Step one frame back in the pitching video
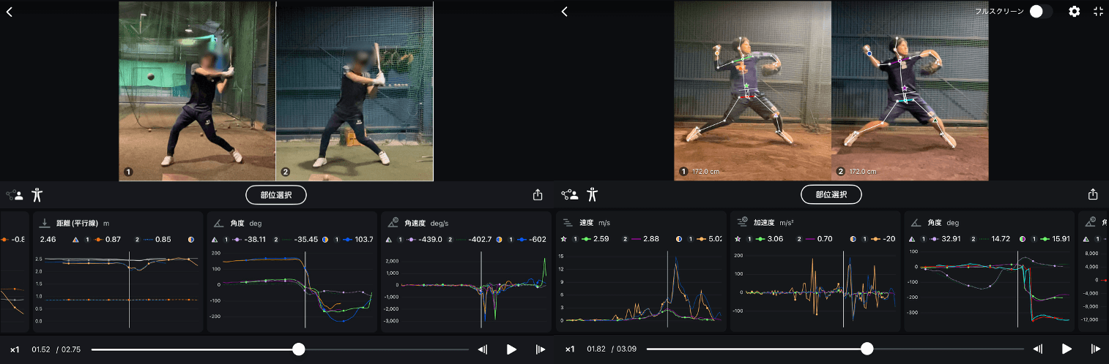 point(1037,349)
